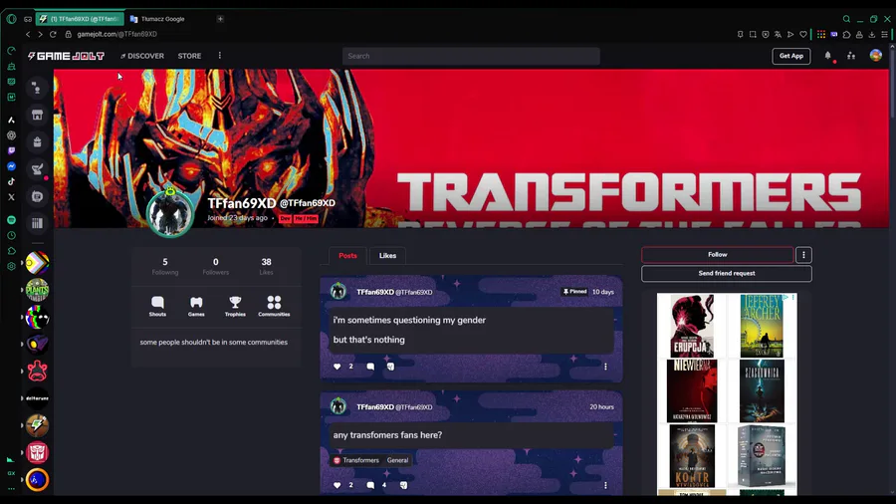896x504 pixels.
Task: Open the Communities section
Action: [x=274, y=306]
